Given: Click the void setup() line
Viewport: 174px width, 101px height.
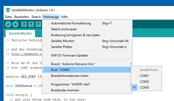Looking at the screenshot, I should tap(19, 95).
